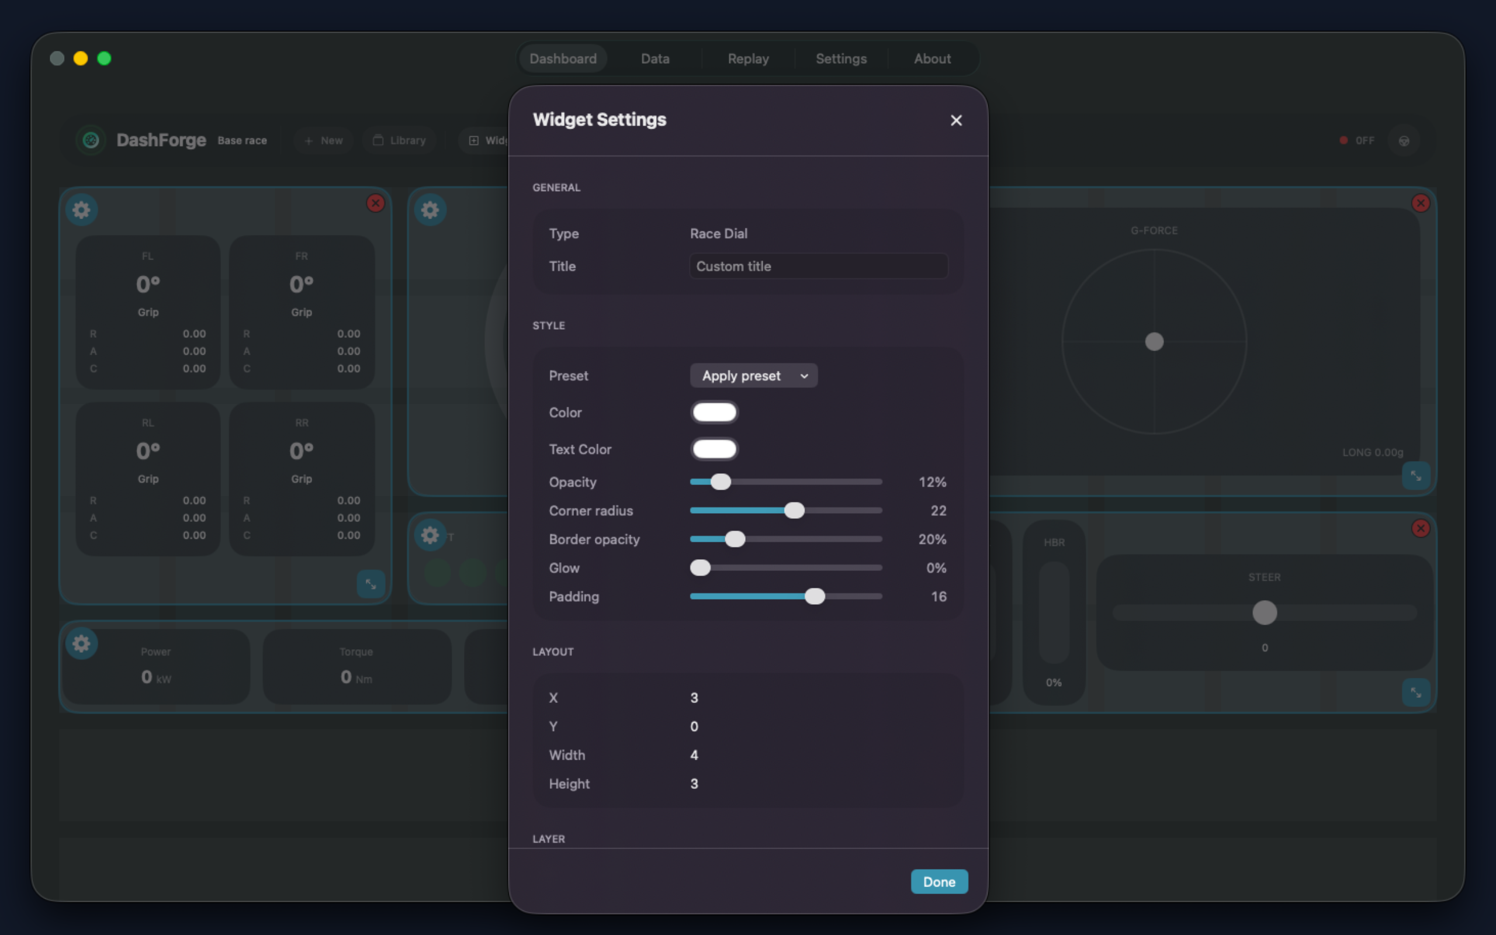
Task: Click the steering wheel icon top right
Action: 1404,140
